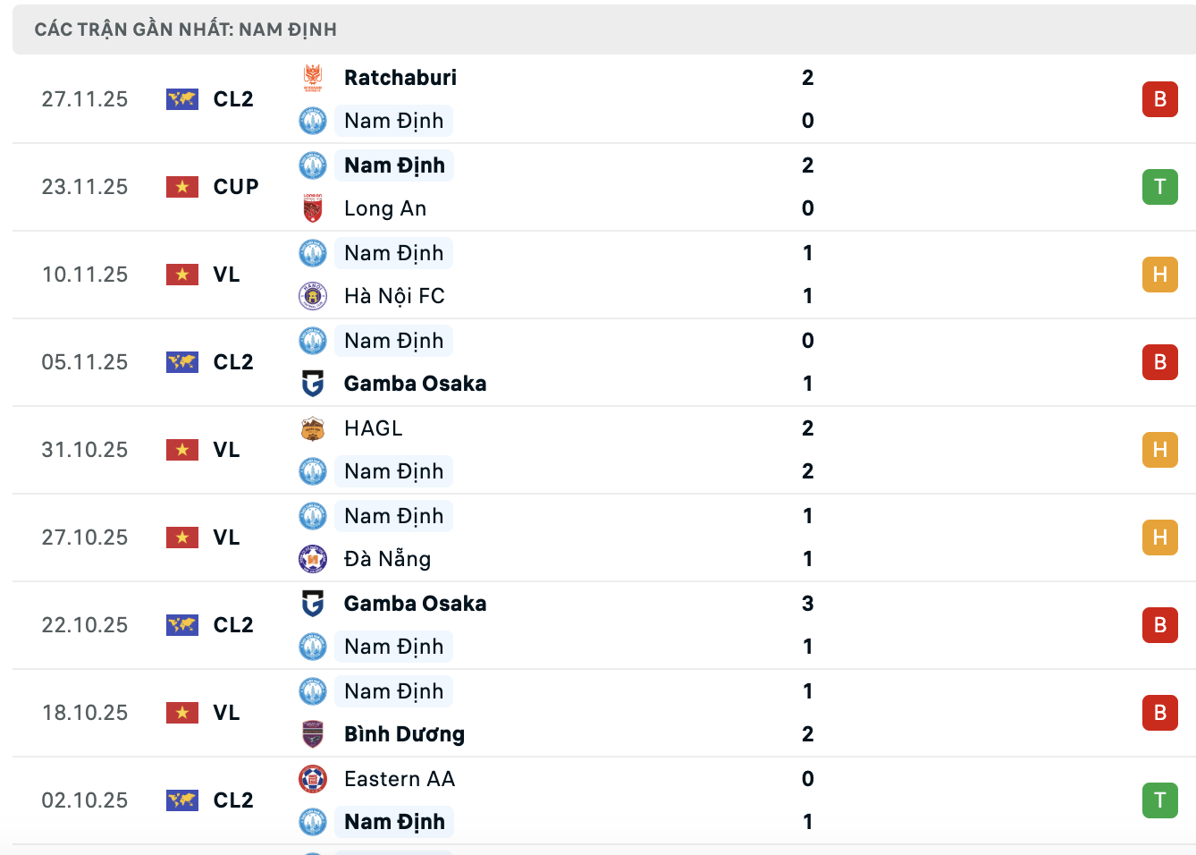Click the Hà Nội FC club badge

click(312, 296)
